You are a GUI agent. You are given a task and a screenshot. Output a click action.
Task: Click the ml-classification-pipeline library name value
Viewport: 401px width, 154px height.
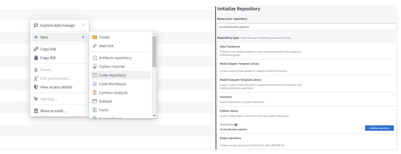[234, 129]
